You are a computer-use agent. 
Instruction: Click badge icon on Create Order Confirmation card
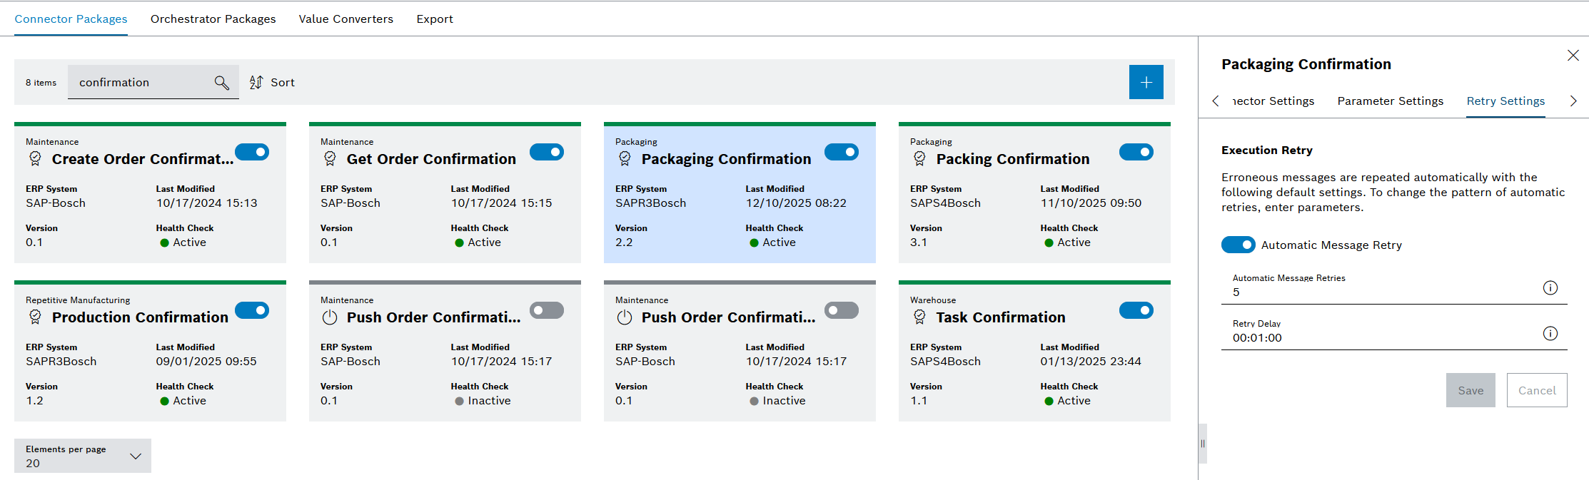click(x=35, y=159)
